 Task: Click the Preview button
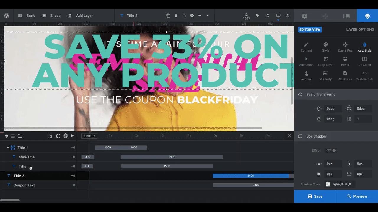point(357,196)
